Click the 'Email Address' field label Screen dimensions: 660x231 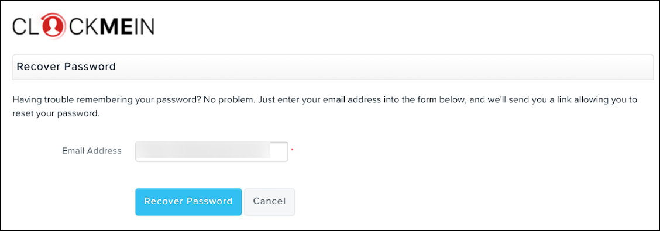point(92,151)
